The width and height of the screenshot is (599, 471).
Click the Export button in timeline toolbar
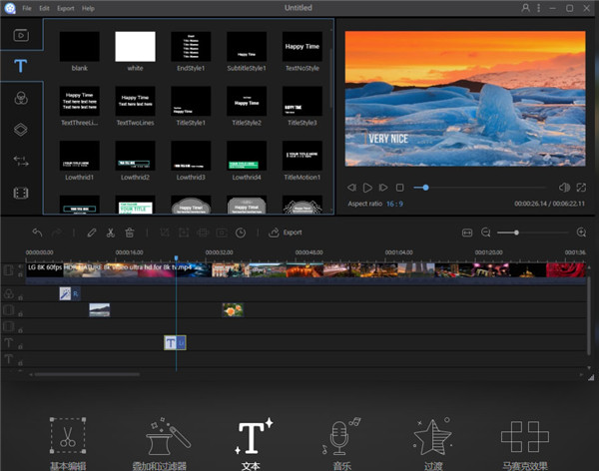(x=286, y=233)
